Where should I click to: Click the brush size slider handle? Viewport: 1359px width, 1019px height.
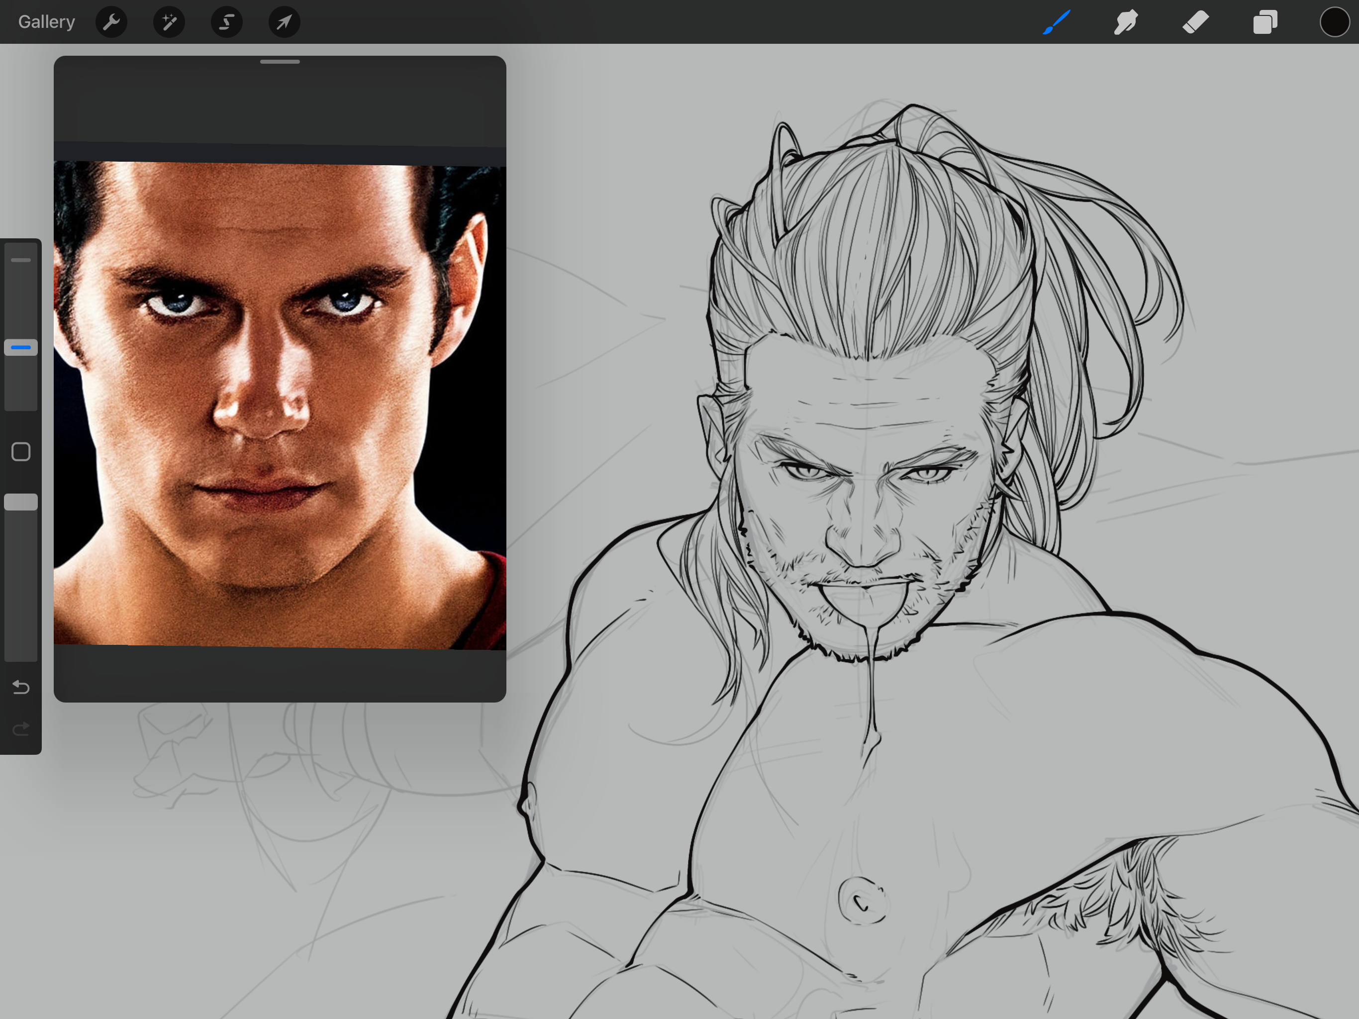21,348
